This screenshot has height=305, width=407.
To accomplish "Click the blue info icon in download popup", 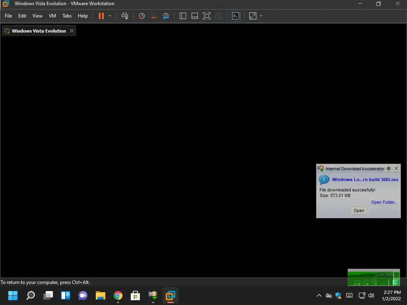I will 324,180.
